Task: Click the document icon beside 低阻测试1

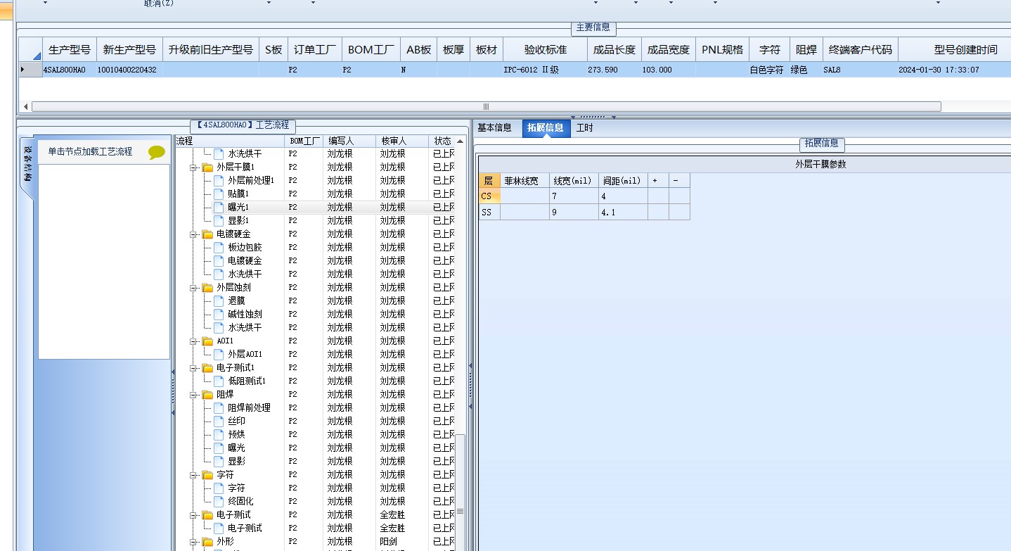Action: click(219, 381)
